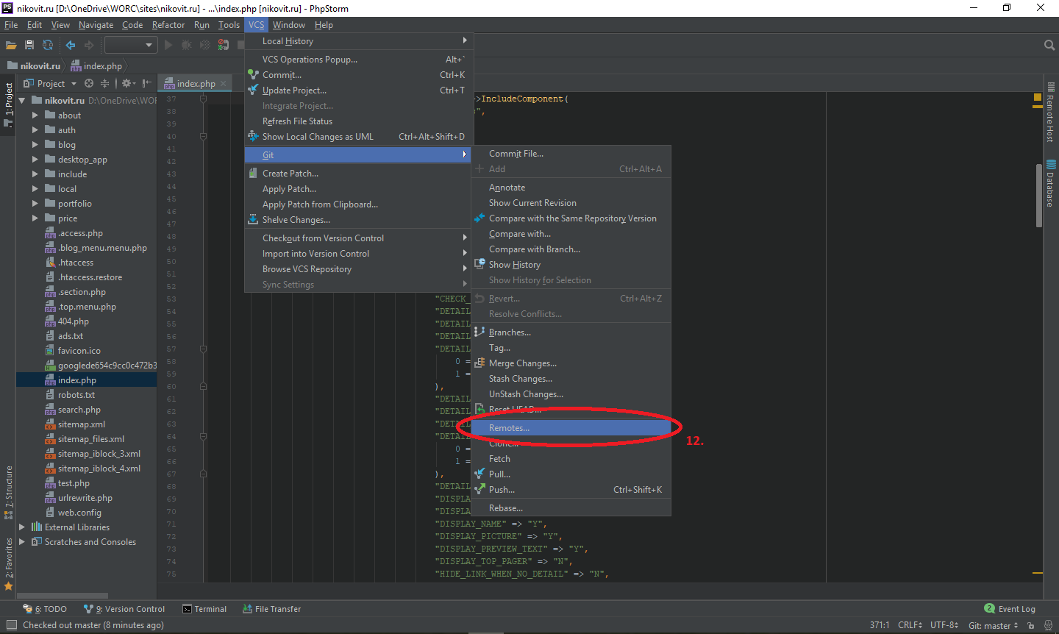Click the Run with Coverage icon
This screenshot has height=634, width=1059.
[205, 45]
